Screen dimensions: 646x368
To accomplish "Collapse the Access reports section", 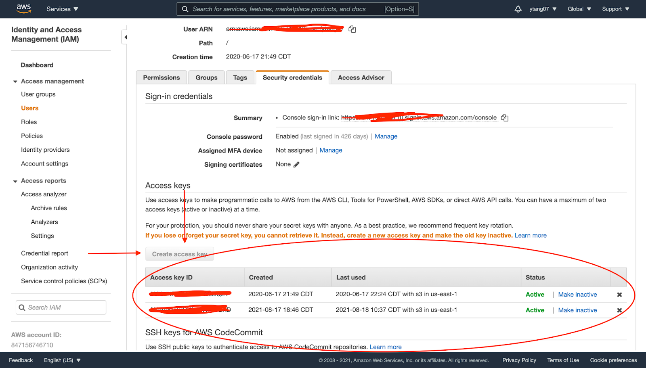I will tap(15, 181).
